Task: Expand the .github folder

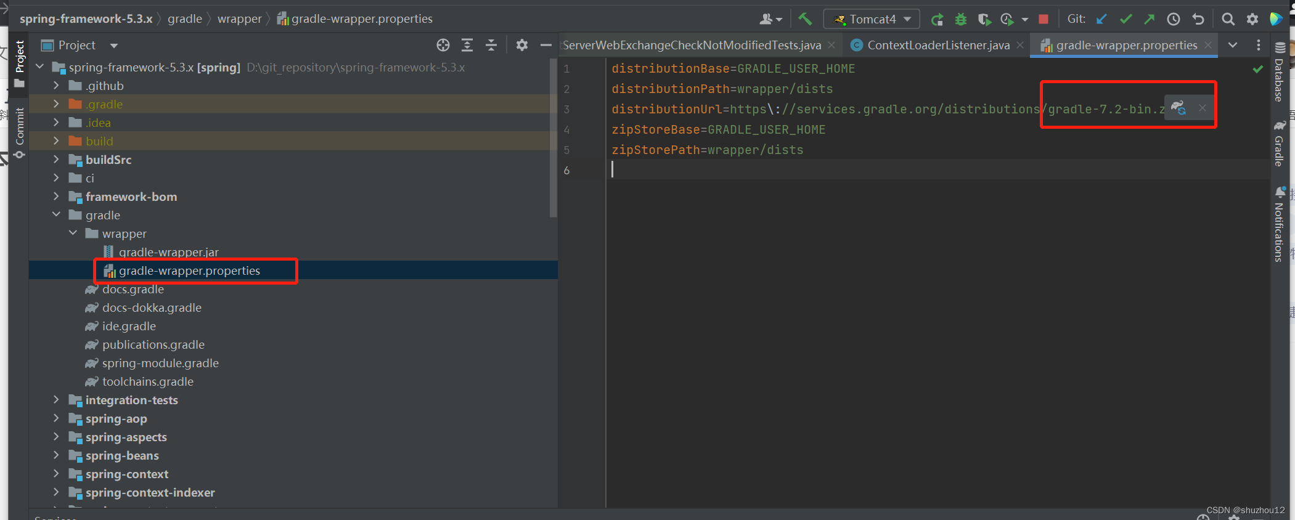Action: coord(56,85)
